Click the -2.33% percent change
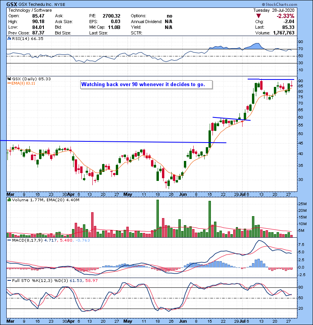This screenshot has height=325, width=313. [x=286, y=16]
